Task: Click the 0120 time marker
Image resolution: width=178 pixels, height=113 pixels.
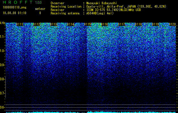Action: coord(172,24)
